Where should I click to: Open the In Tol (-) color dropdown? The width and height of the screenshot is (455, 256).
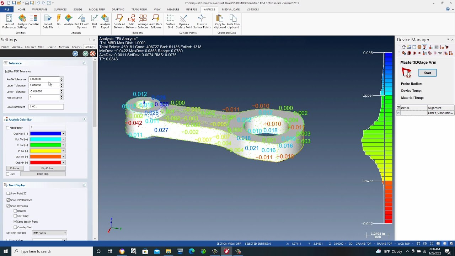[63, 151]
